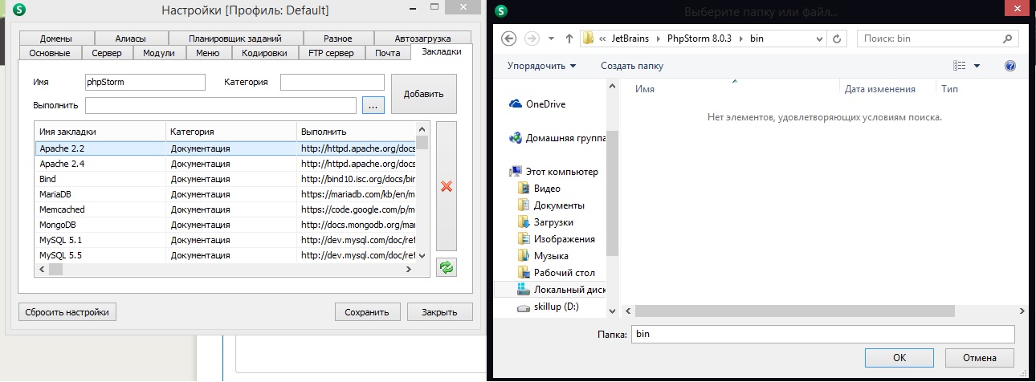Click the up arrow navigation icon
Screen dimensions: 1036x382
coord(569,39)
